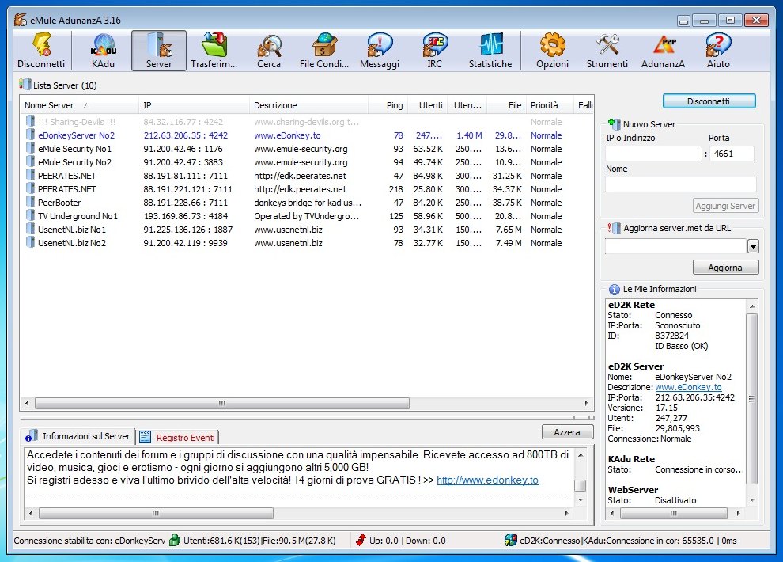Open the Strumenti tools icon

coord(607,51)
